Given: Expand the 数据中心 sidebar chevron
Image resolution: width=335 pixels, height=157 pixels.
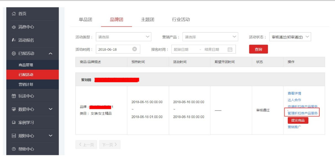Looking at the screenshot, I should click(x=50, y=109).
